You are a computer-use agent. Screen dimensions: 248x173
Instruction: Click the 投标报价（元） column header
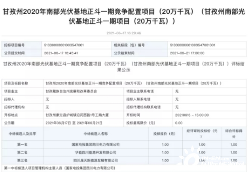tap(164, 134)
